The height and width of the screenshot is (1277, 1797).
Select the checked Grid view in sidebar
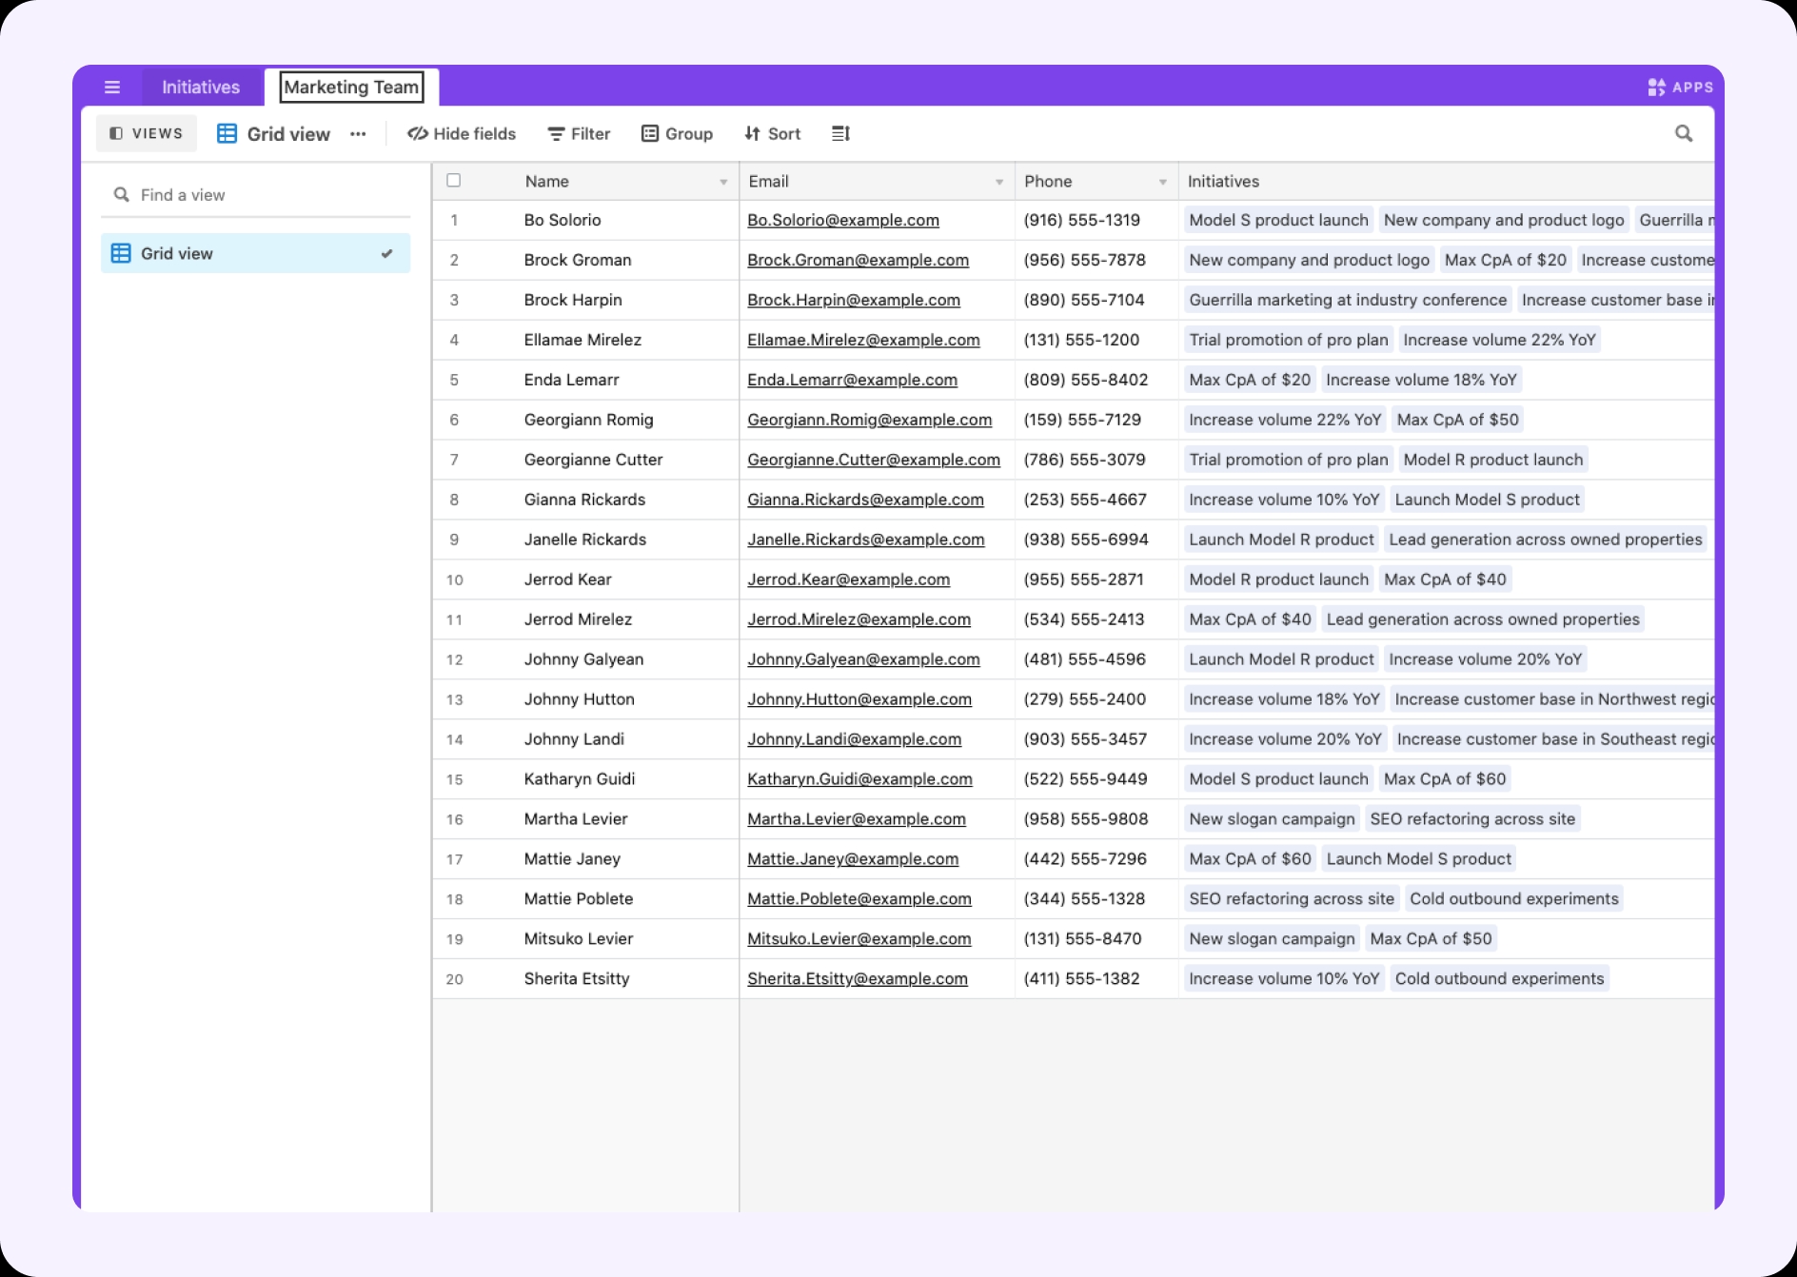tap(256, 253)
